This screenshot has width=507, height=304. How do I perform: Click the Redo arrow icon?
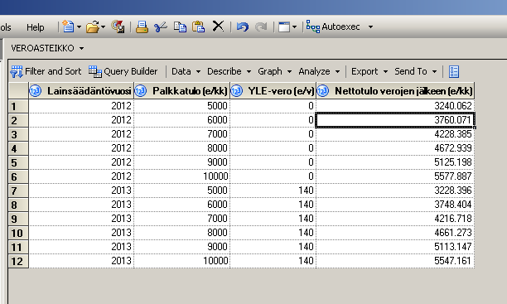(x=261, y=27)
